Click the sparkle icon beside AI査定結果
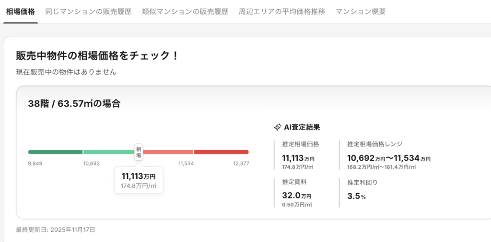The width and height of the screenshot is (491, 242). point(277,127)
